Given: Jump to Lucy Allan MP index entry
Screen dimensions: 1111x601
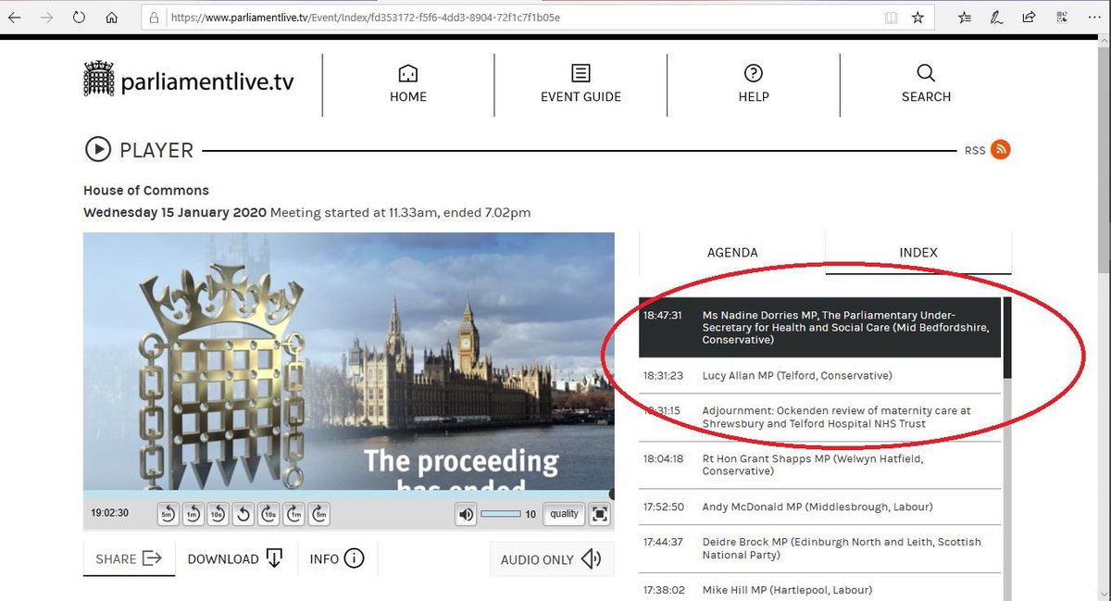Looking at the screenshot, I should tap(820, 376).
